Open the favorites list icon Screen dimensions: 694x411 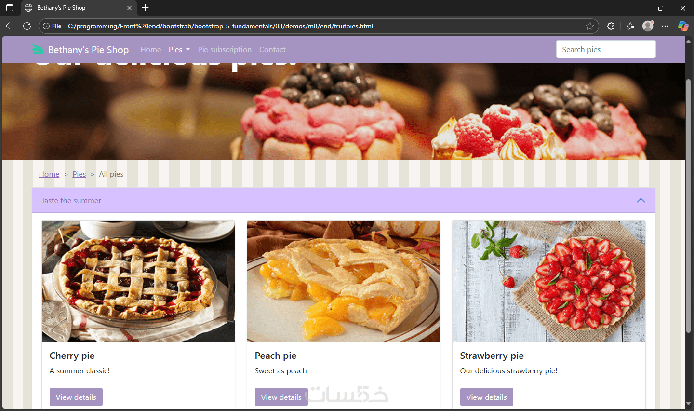(x=630, y=26)
